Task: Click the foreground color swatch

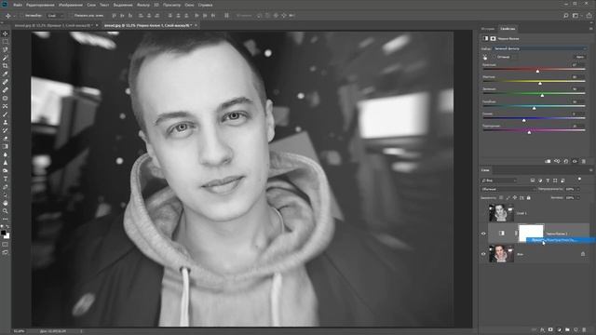Action: [4, 233]
